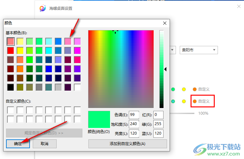244x159 pixels.
Task: Click the luminosity slider black arrow
Action: 165,69
